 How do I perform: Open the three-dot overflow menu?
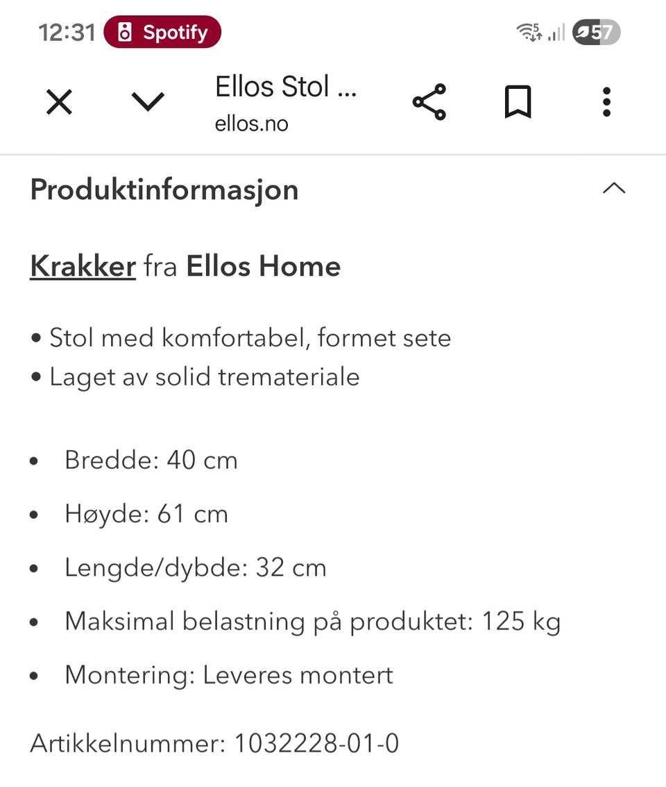pos(606,102)
